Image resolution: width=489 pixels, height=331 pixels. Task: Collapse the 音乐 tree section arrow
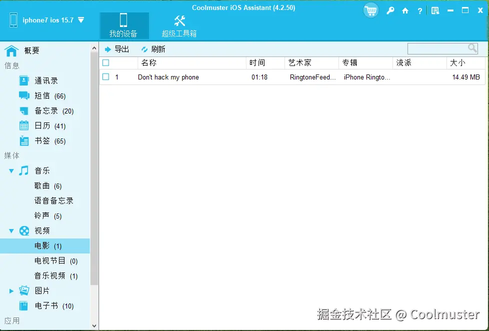pos(11,170)
